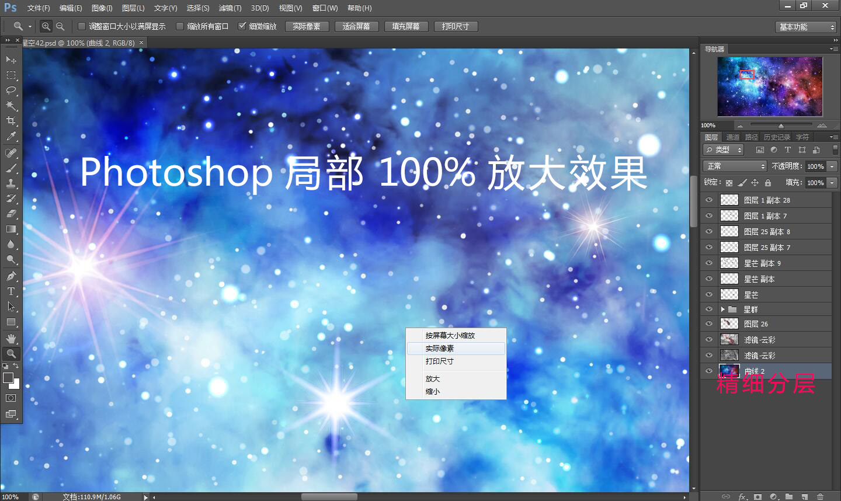
Task: Switch to the 通道 tab
Action: tap(732, 137)
